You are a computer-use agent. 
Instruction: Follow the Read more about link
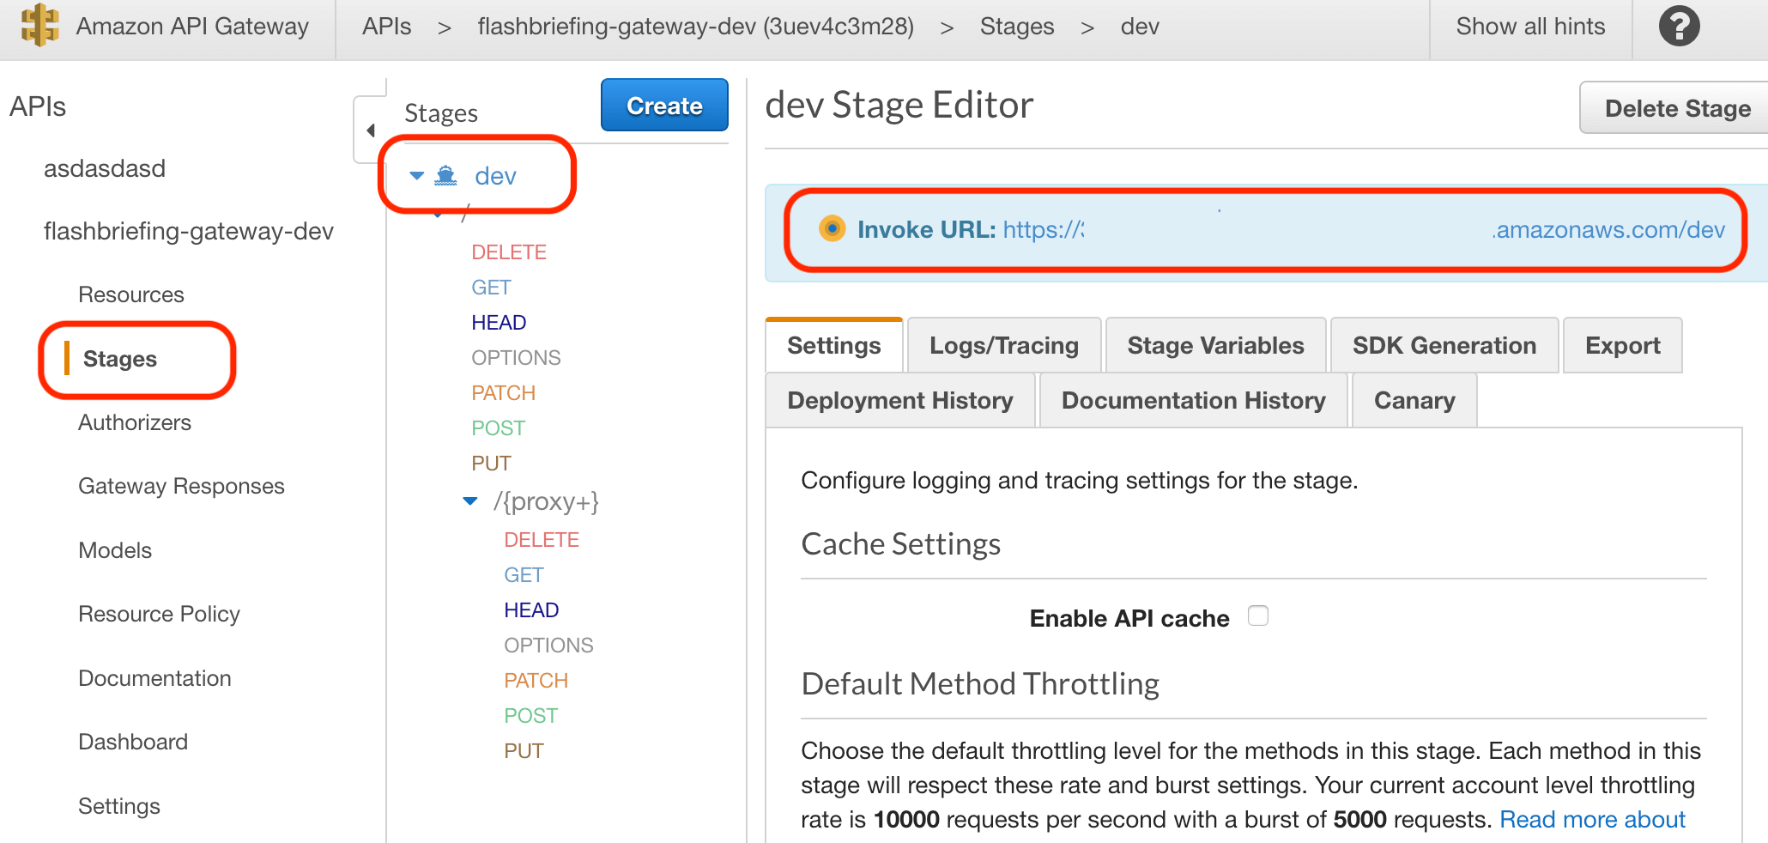(x=1592, y=820)
